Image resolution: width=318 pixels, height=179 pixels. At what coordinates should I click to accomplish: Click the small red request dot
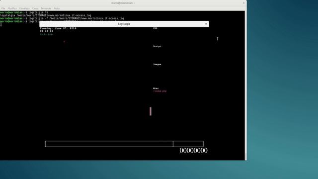point(64,42)
